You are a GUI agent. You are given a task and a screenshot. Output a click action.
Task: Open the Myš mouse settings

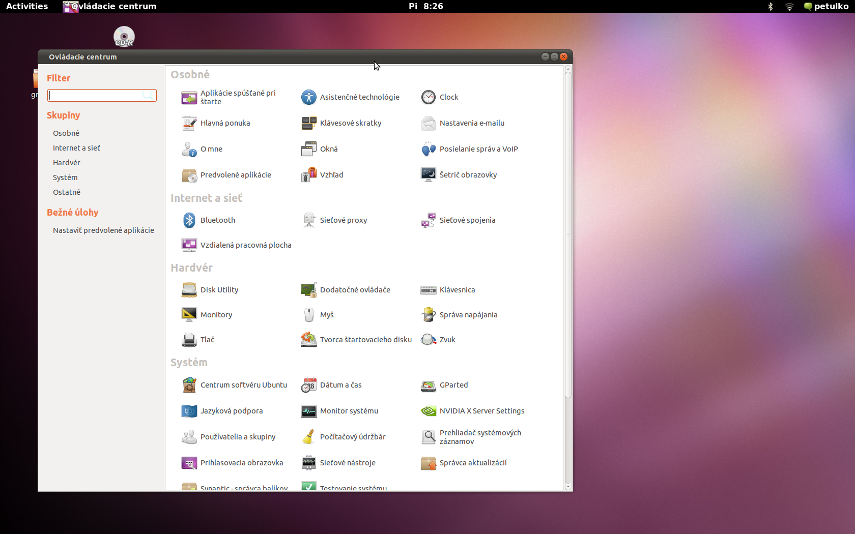tap(309, 315)
